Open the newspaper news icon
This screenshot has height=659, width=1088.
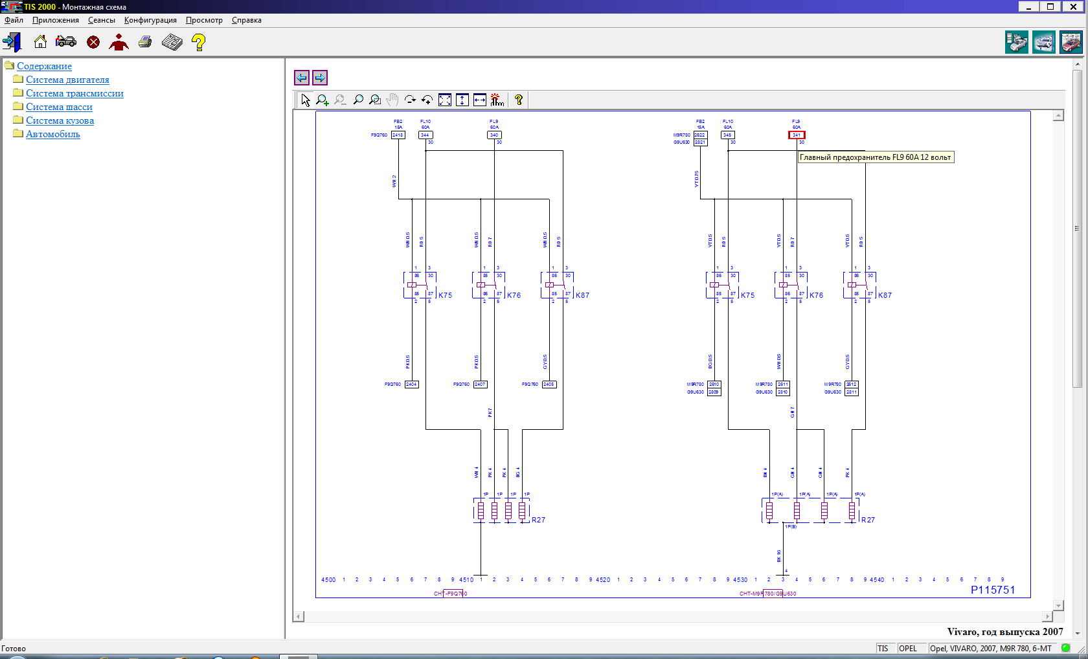click(x=172, y=42)
